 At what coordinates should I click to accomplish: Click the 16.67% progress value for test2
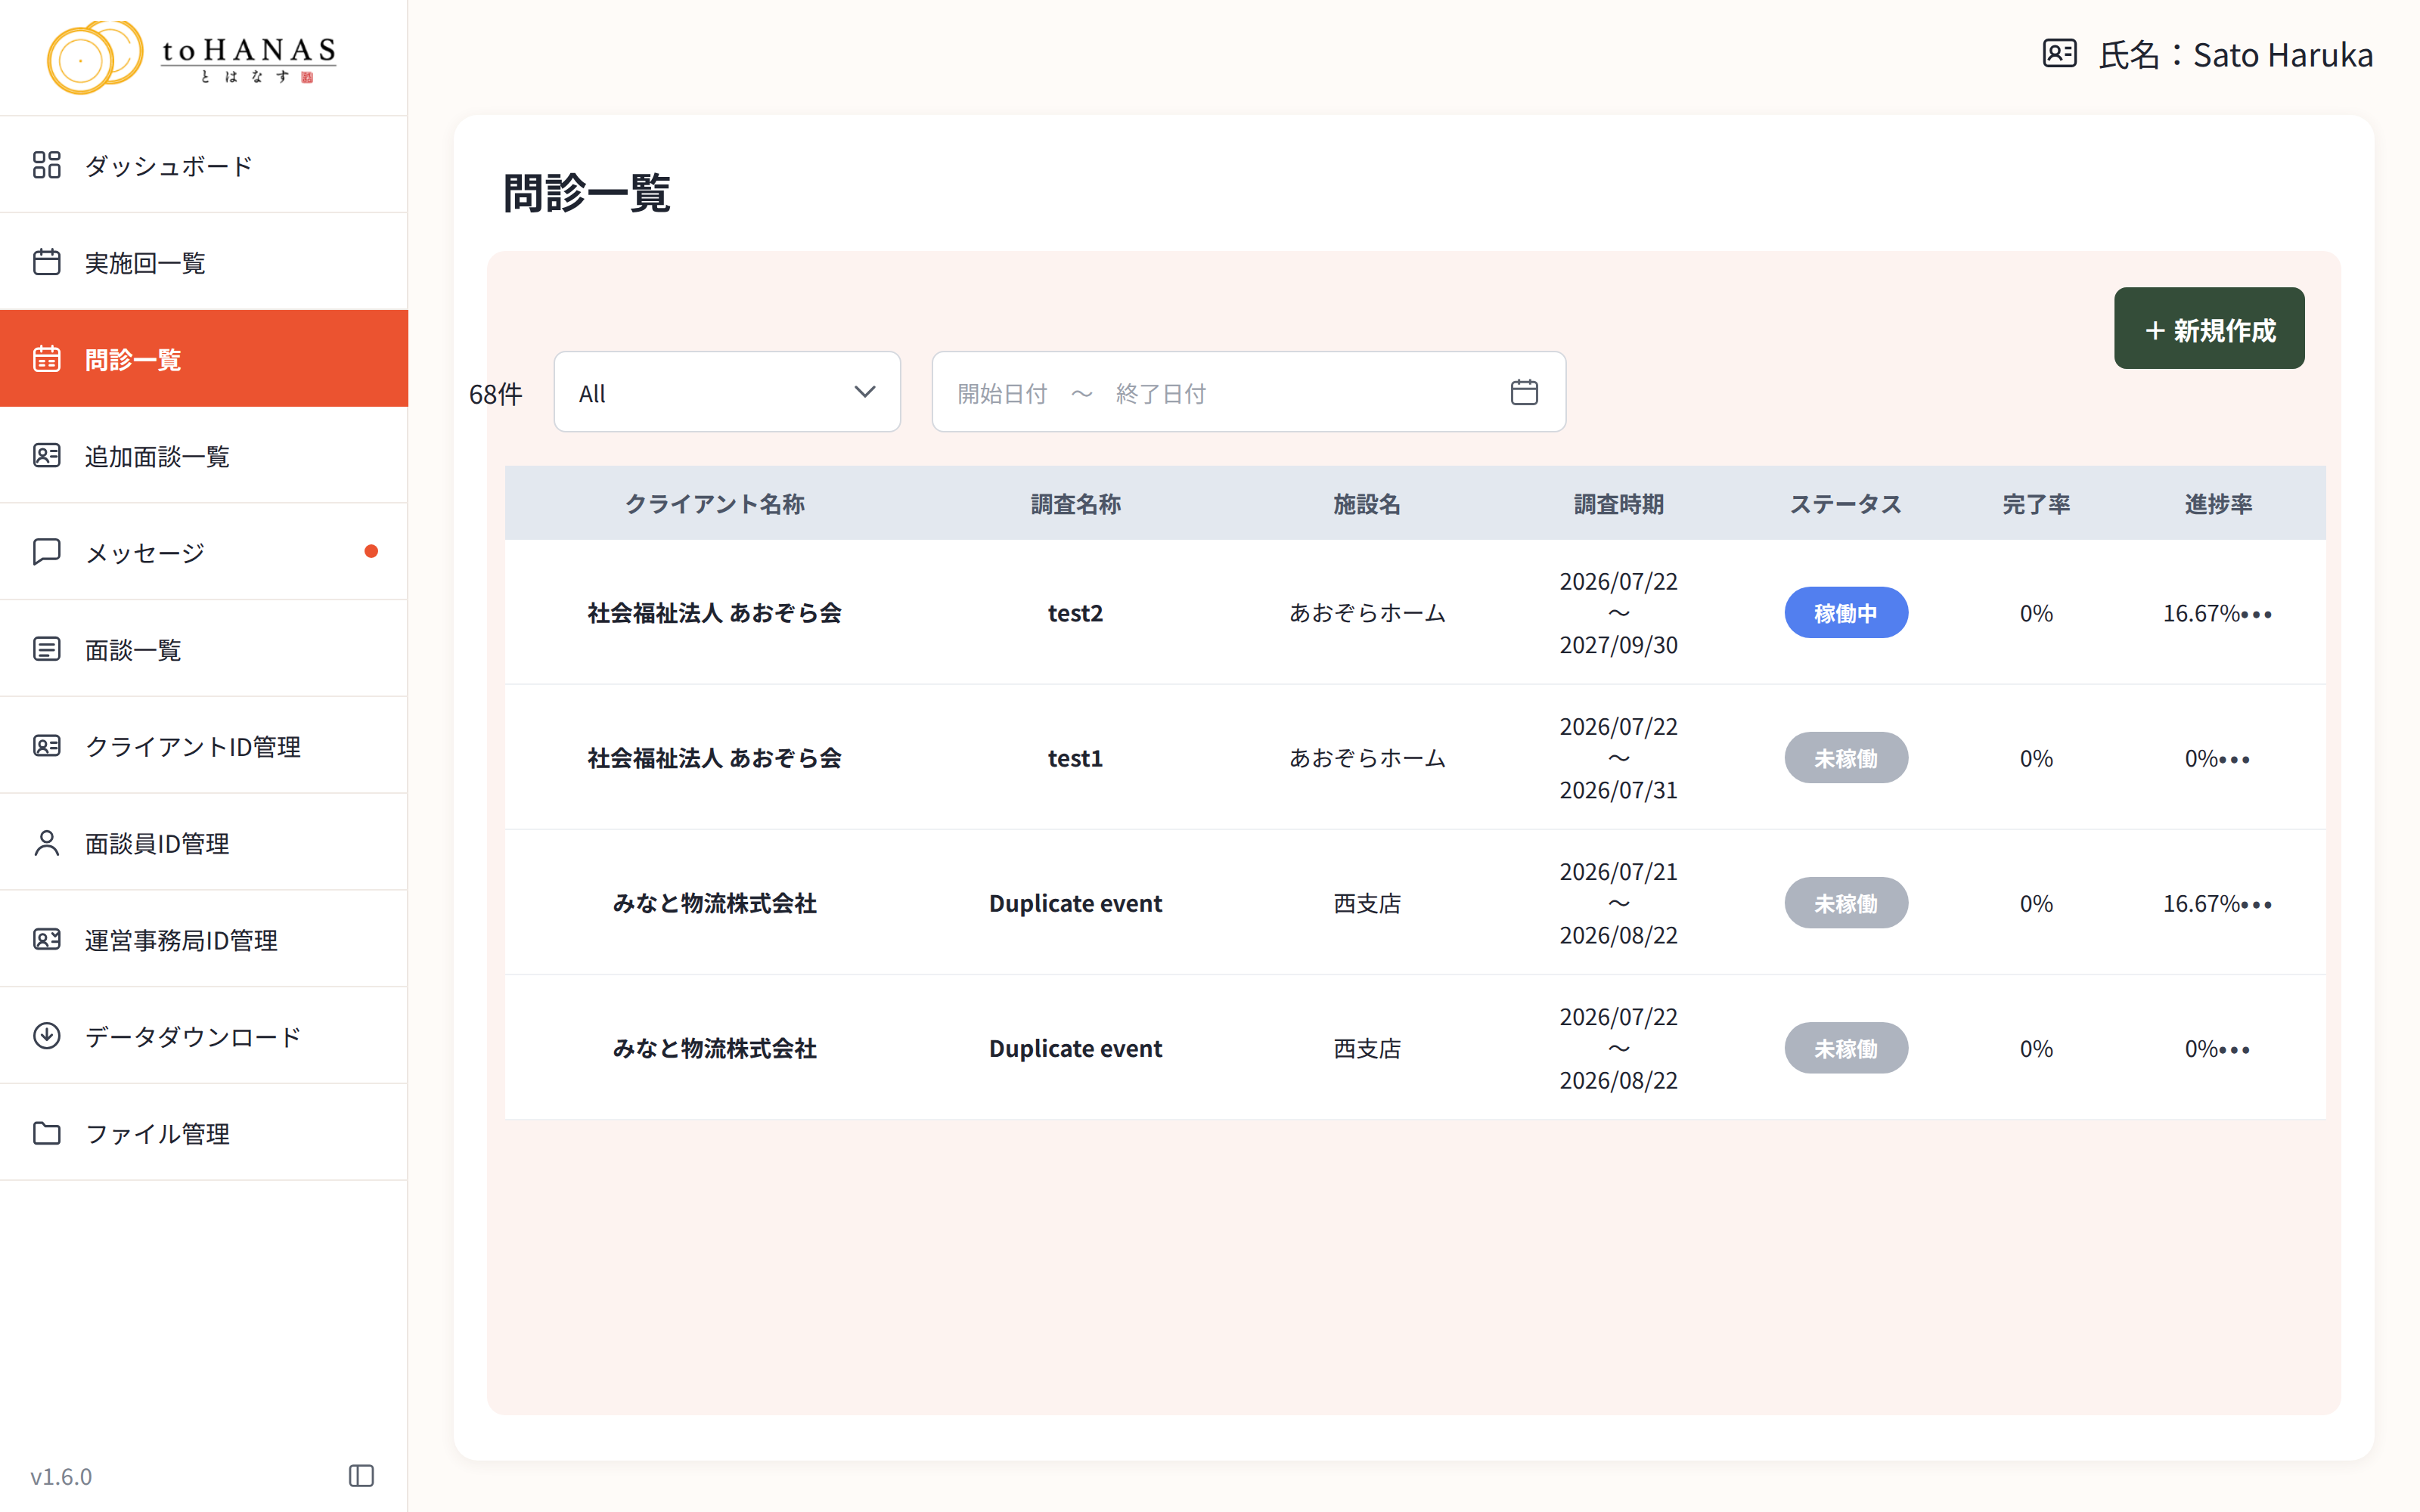(x=2200, y=613)
